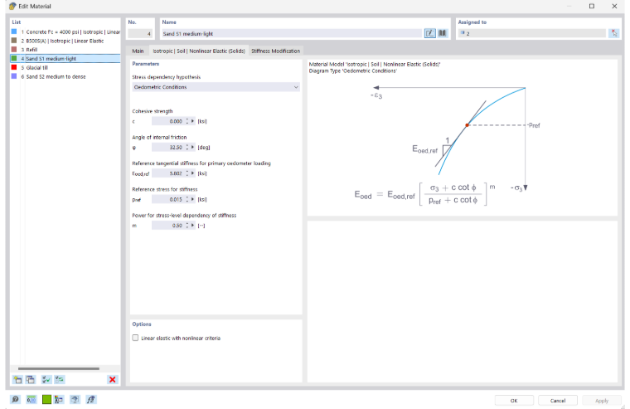The height and width of the screenshot is (409, 630).
Task: Click the search magnifier icon at bottom left
Action: click(15, 399)
